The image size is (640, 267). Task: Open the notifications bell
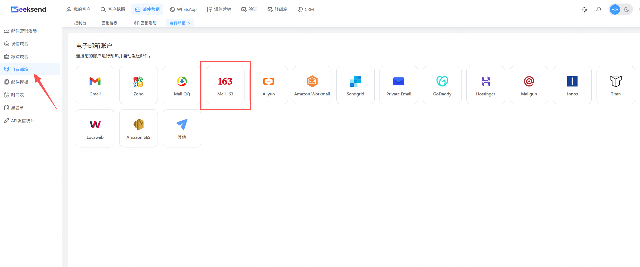pyautogui.click(x=599, y=10)
